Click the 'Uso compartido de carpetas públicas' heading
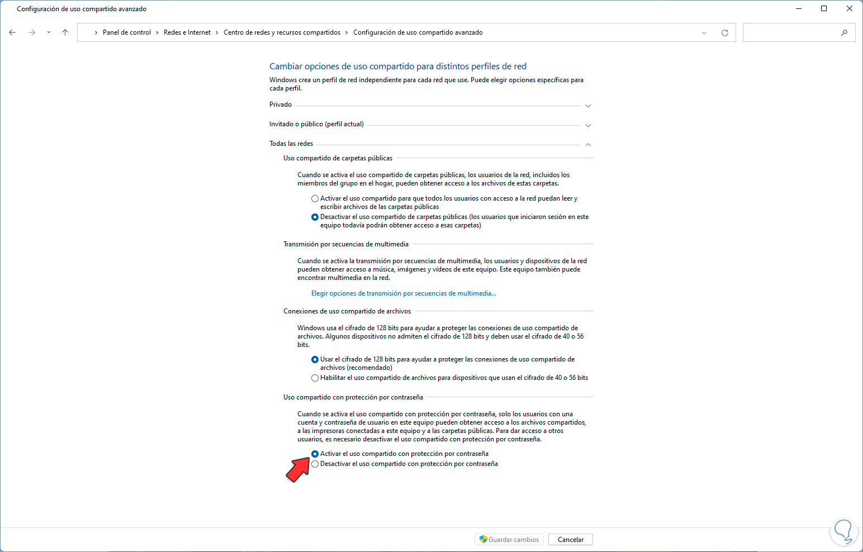 tap(338, 158)
